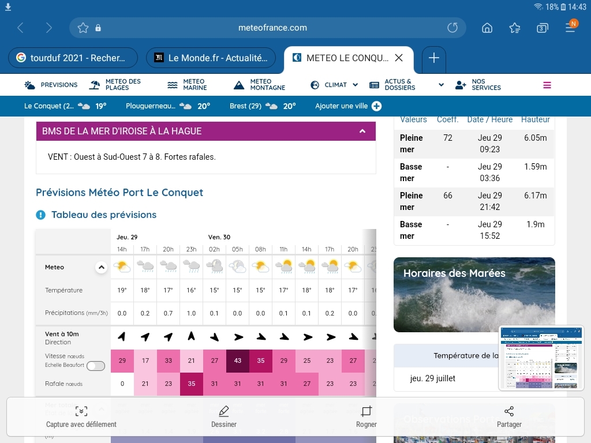591x443 pixels.
Task: Open pink hamburger site menu
Action: [547, 85]
